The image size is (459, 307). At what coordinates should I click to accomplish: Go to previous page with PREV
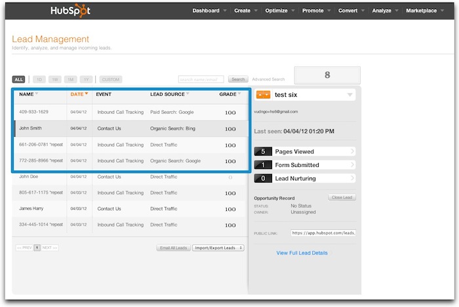24,247
